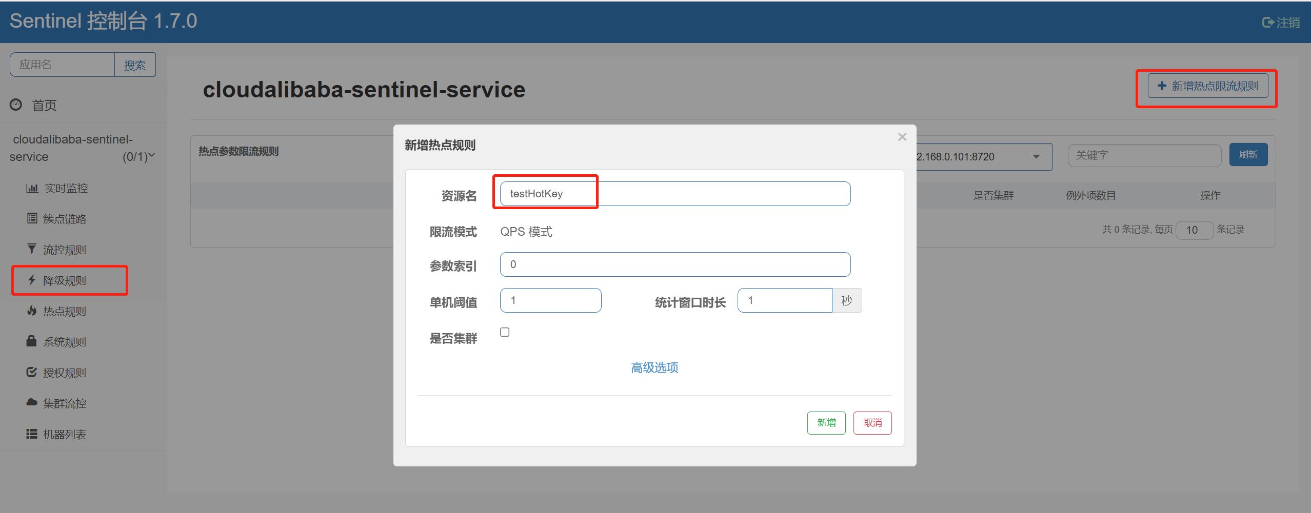Click the 参数索引 input field
Viewport: 1311px width, 513px height.
[x=675, y=264]
